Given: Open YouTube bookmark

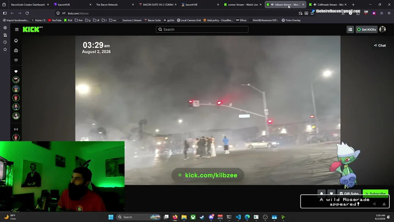Looking at the screenshot, I should click(55, 20).
